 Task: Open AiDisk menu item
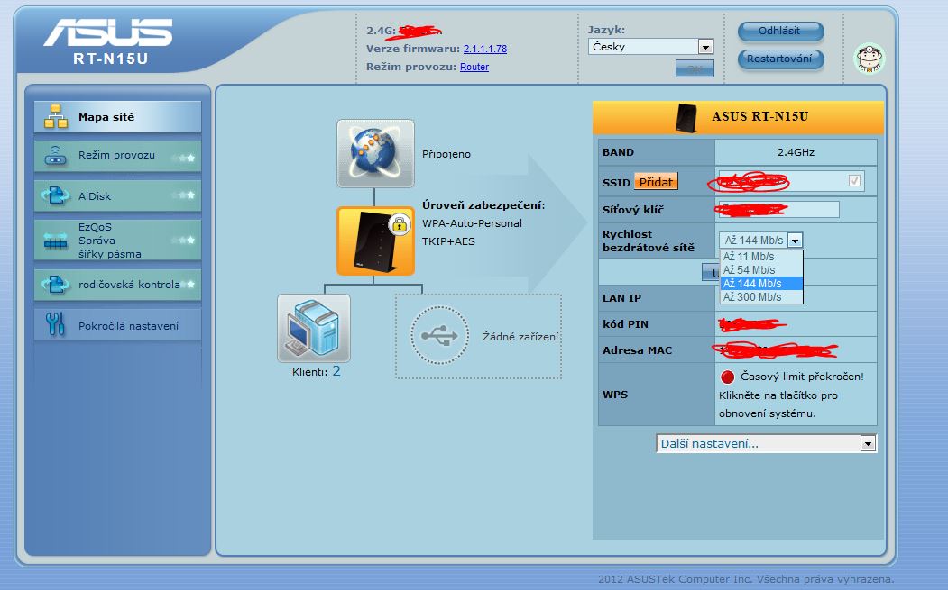click(x=117, y=195)
